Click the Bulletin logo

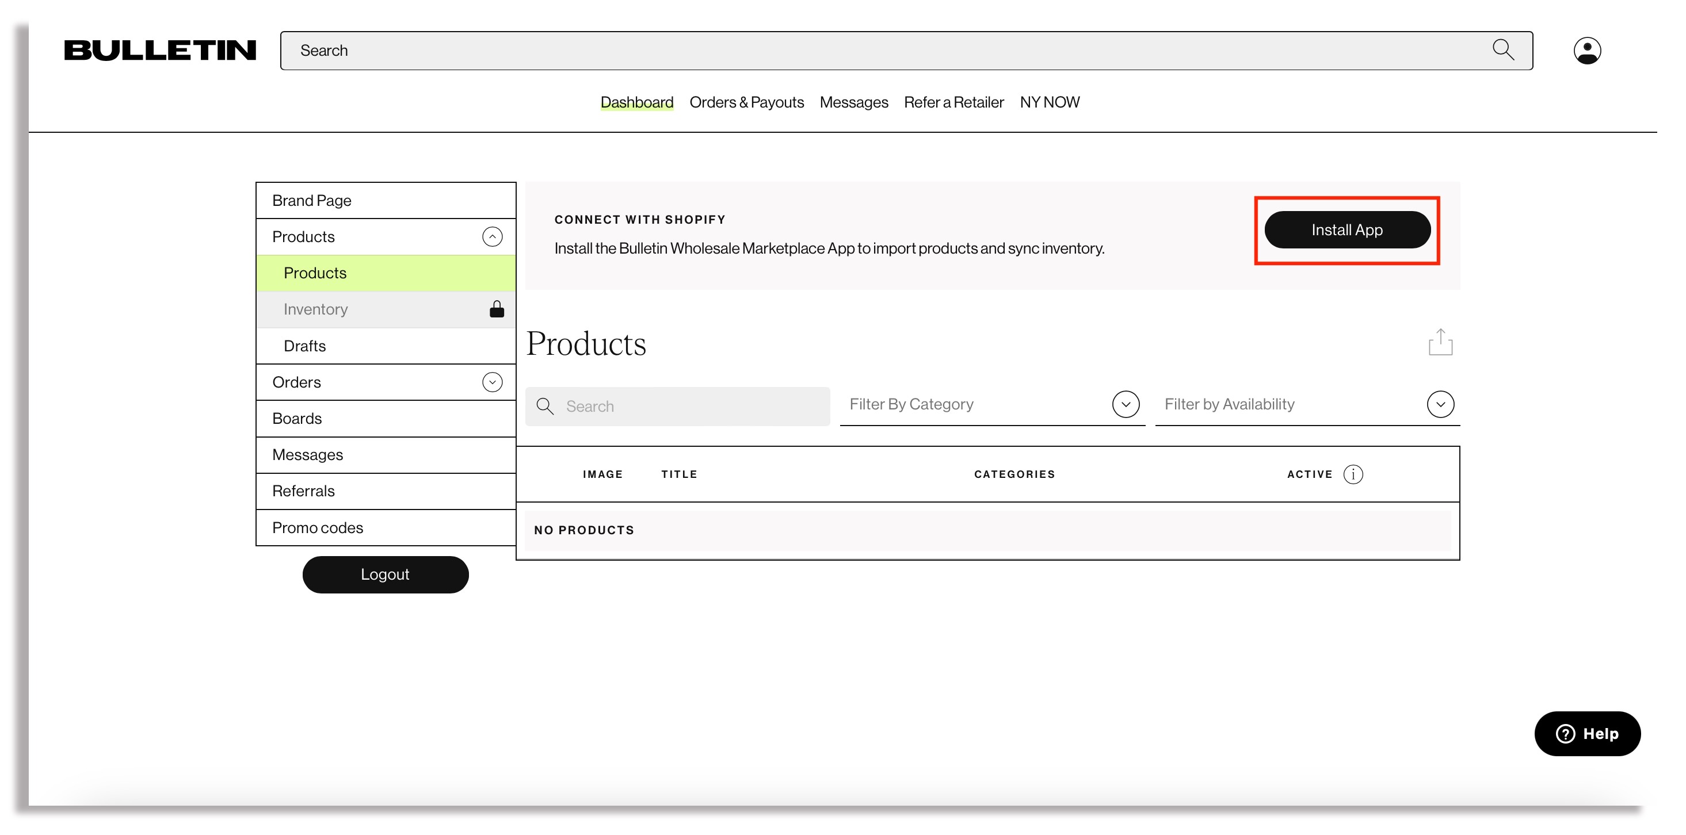pos(160,51)
